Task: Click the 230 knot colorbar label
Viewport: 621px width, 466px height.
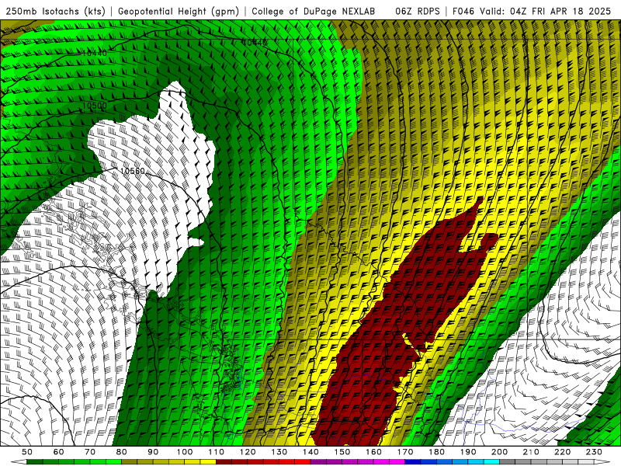Action: [x=594, y=452]
